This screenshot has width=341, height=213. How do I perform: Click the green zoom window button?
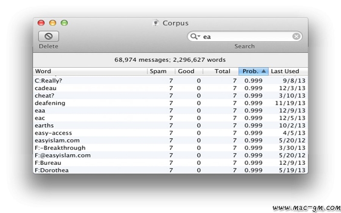click(x=64, y=23)
